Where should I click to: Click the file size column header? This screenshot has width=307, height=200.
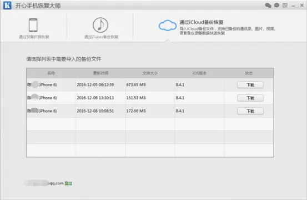tap(150, 73)
